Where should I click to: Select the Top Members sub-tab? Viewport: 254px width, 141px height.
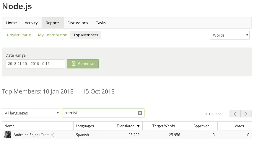[86, 35]
